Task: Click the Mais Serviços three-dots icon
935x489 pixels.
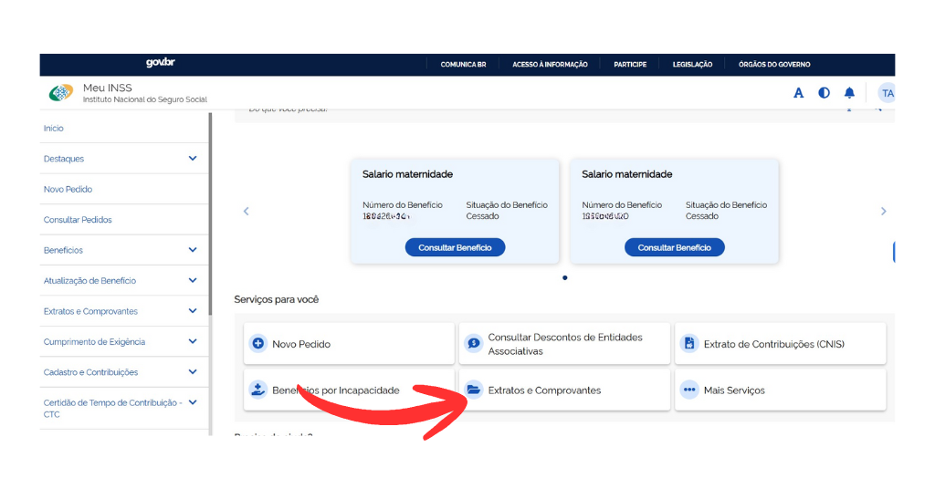Action: (689, 390)
